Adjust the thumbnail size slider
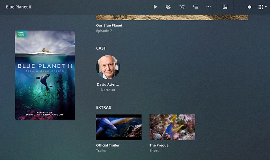270x160 pixels. point(247,7)
